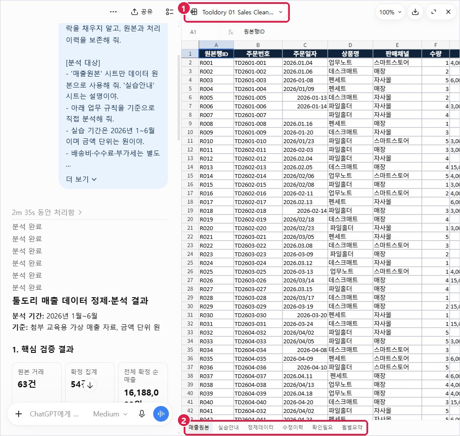Select row 10 header number
The height and width of the screenshot is (436, 460).
coord(190,132)
